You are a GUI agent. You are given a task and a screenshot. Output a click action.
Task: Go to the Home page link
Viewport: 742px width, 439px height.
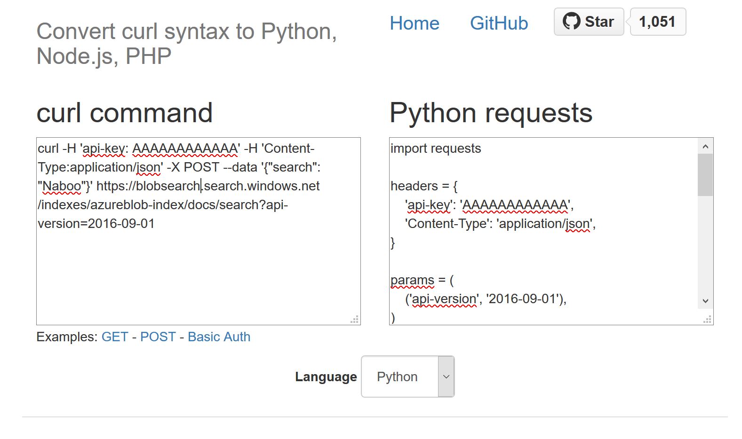tap(414, 23)
